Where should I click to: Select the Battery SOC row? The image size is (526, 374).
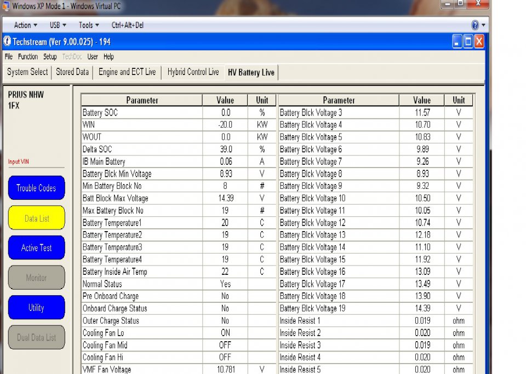[179, 113]
